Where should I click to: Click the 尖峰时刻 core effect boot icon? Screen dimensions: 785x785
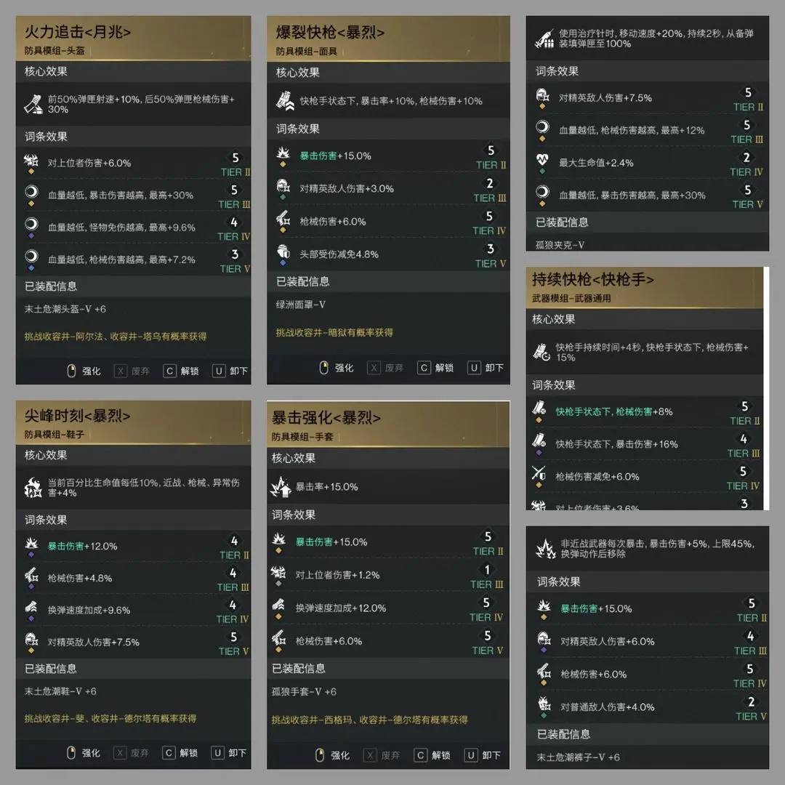(33, 488)
